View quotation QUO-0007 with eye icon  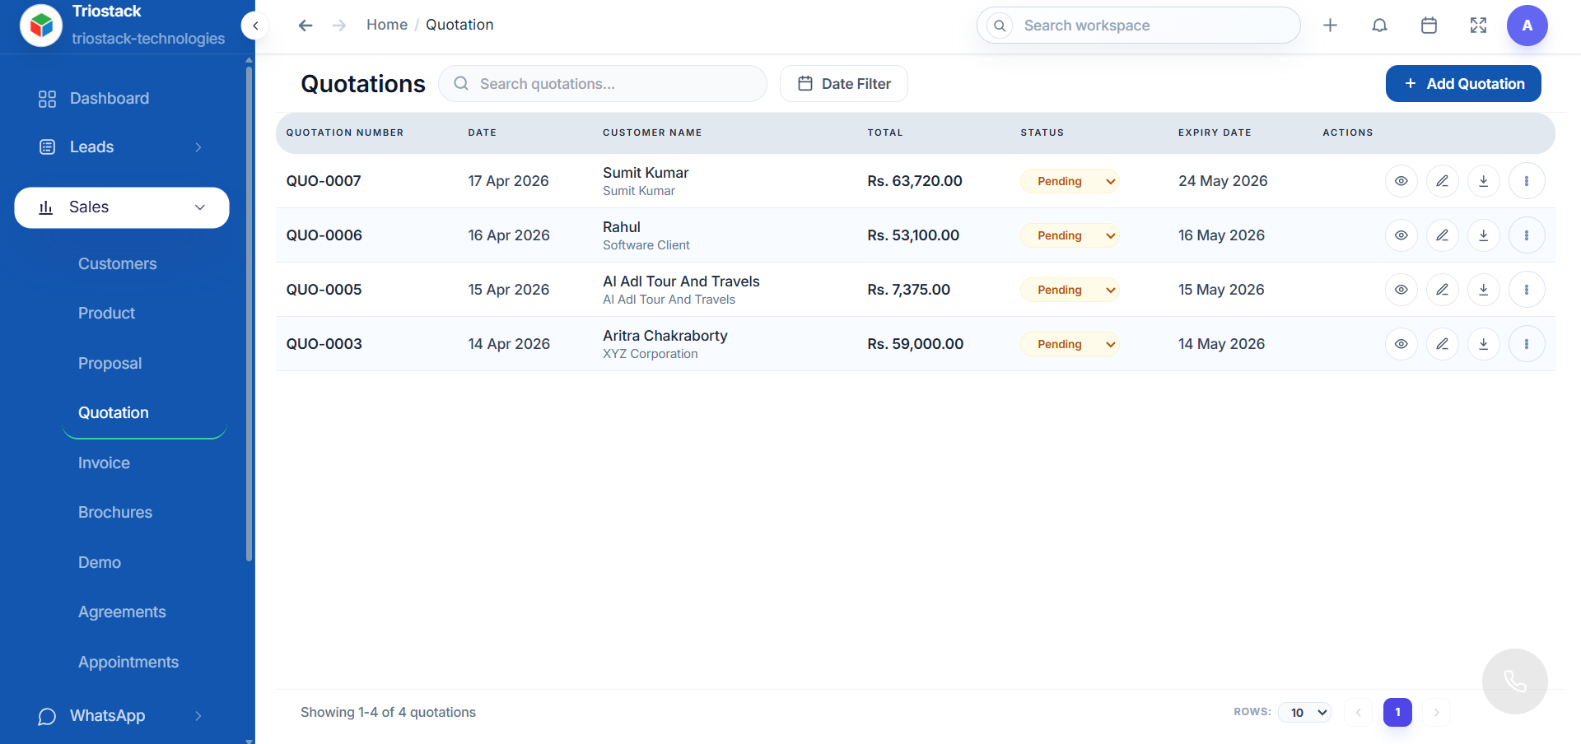(1401, 181)
